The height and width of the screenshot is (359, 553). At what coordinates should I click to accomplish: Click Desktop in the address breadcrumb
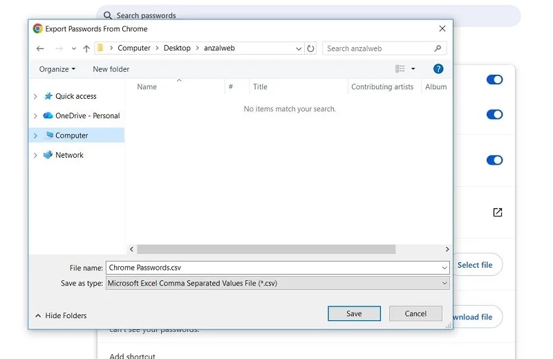(x=177, y=48)
